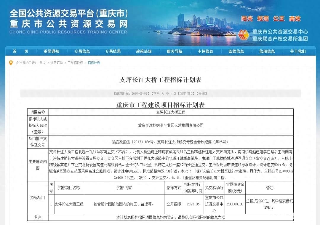
Task: Click the 拟交易场所 column header
Action: point(214,188)
